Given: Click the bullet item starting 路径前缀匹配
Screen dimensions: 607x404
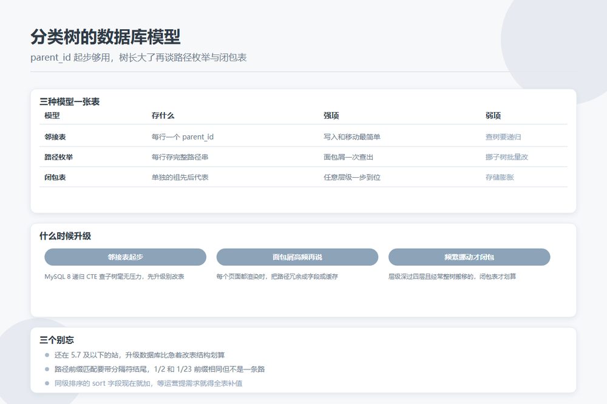Looking at the screenshot, I should [x=160, y=369].
